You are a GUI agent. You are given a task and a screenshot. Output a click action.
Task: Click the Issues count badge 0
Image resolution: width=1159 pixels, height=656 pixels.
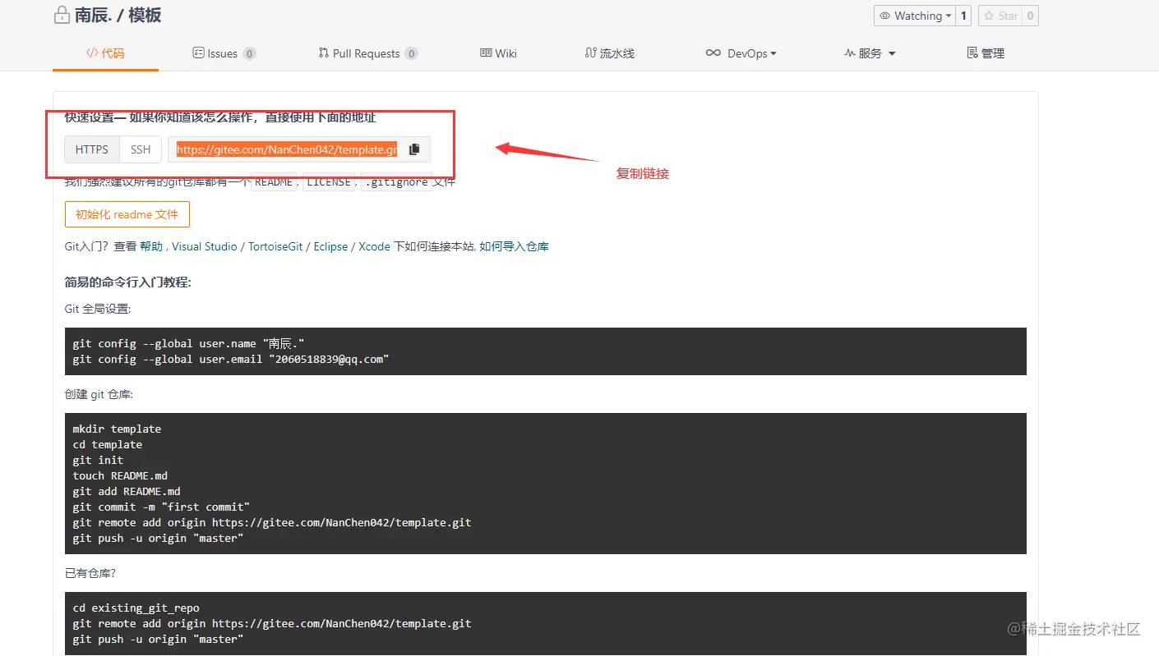pos(249,53)
